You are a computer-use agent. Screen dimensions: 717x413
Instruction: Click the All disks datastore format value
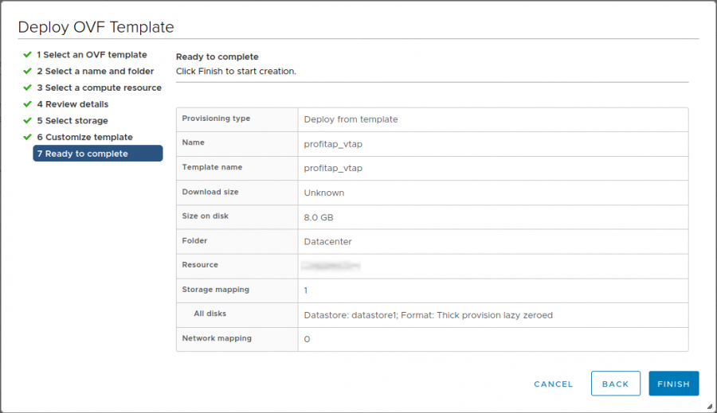(x=428, y=315)
